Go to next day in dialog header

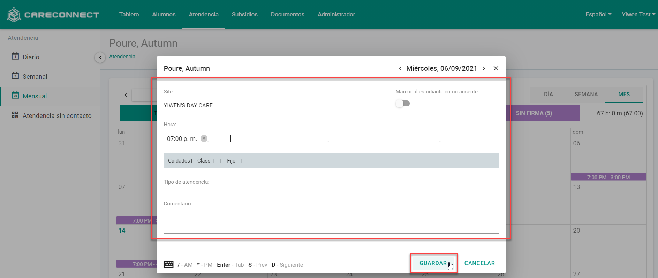coord(484,68)
